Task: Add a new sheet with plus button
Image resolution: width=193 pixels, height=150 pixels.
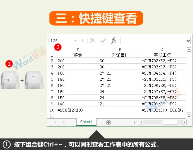Action: [108, 122]
